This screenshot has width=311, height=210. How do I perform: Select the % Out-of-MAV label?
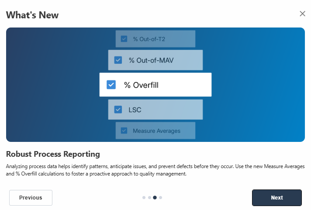(151, 60)
